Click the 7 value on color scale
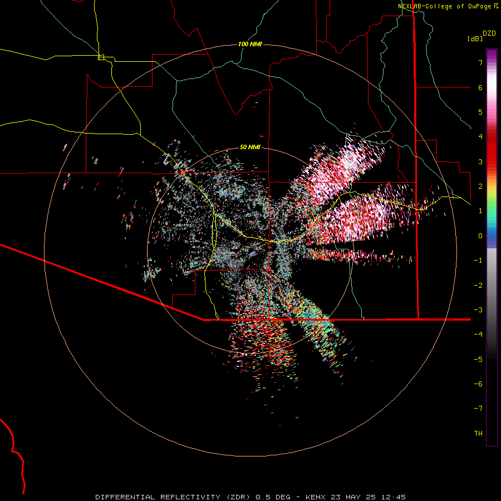This screenshot has height=501, width=501. click(x=480, y=62)
